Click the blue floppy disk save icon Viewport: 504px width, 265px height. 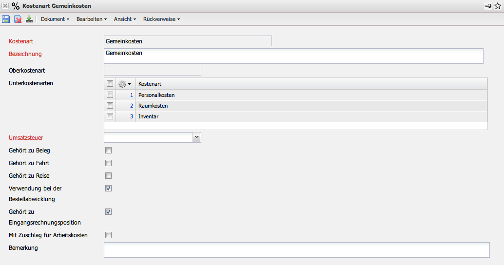(x=6, y=19)
